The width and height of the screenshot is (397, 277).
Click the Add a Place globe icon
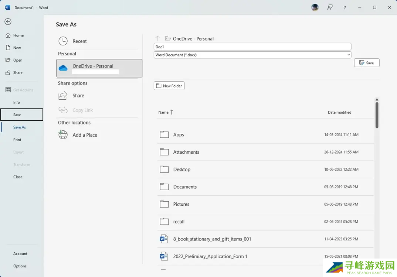point(63,135)
